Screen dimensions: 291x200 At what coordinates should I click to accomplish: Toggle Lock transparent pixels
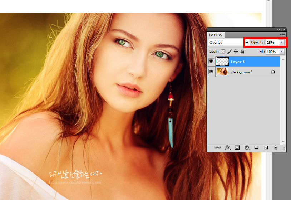(223, 52)
